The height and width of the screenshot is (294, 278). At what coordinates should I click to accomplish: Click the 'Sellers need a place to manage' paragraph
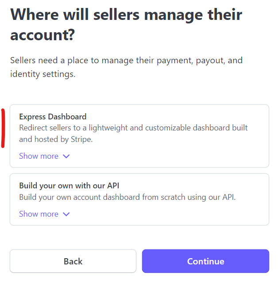pyautogui.click(x=126, y=67)
